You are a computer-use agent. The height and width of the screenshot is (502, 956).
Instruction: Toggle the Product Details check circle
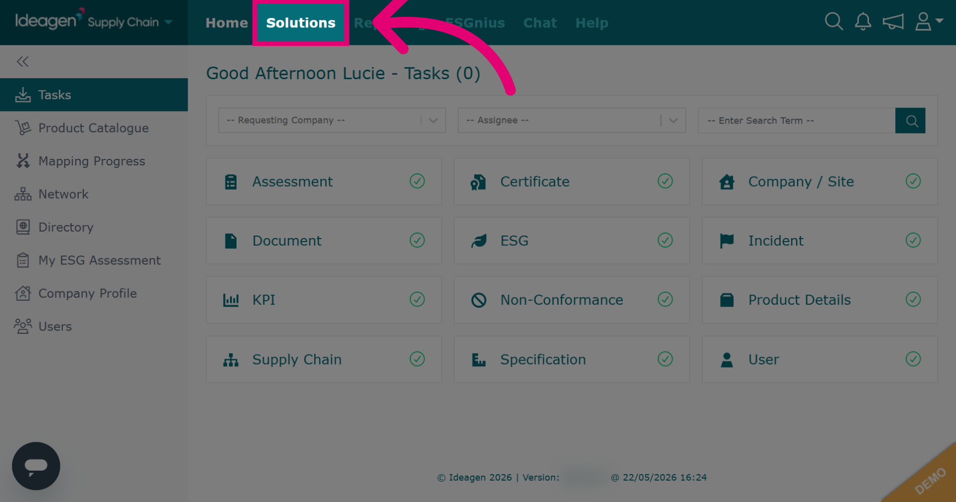tap(913, 299)
